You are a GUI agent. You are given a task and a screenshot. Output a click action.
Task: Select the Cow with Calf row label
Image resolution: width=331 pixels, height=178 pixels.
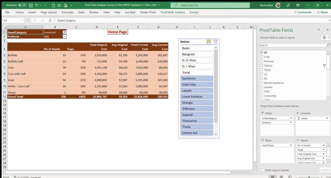(x=25, y=74)
